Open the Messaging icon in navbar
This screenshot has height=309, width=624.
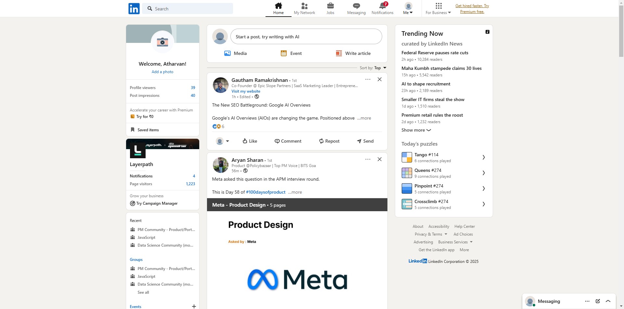tap(356, 6)
